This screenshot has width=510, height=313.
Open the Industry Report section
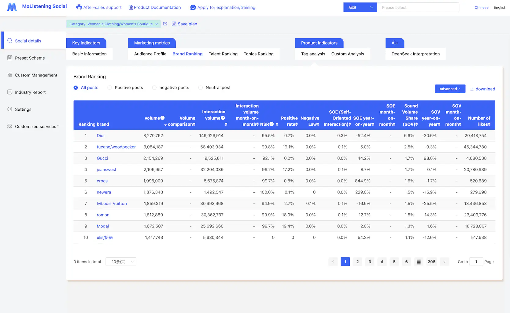pyautogui.click(x=30, y=92)
